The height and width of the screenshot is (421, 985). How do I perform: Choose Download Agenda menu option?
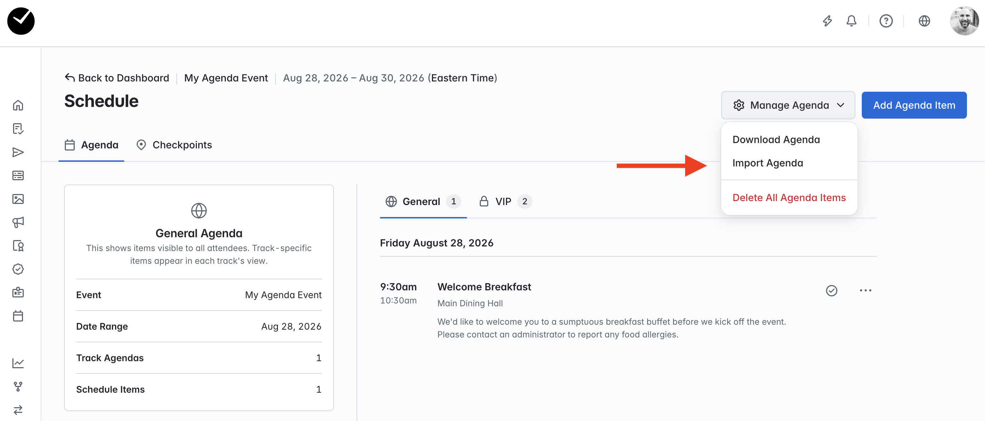pos(776,140)
